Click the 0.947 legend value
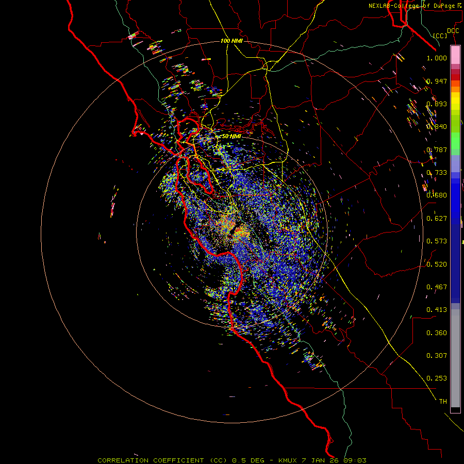Screen dimensions: 464x464 coord(437,81)
